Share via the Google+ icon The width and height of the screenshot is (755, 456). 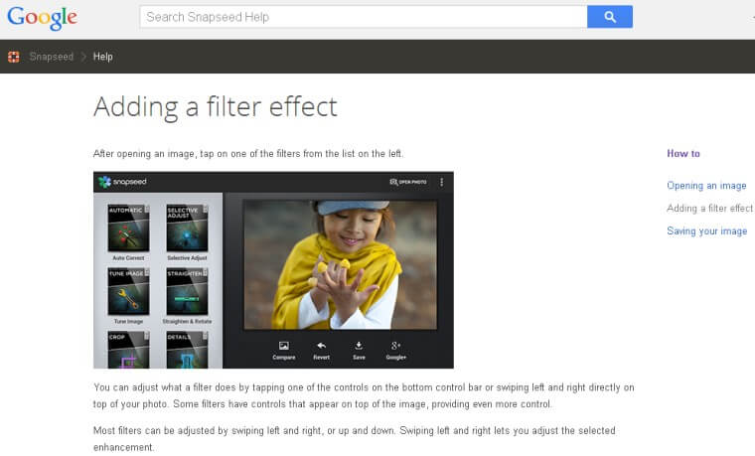click(x=396, y=348)
